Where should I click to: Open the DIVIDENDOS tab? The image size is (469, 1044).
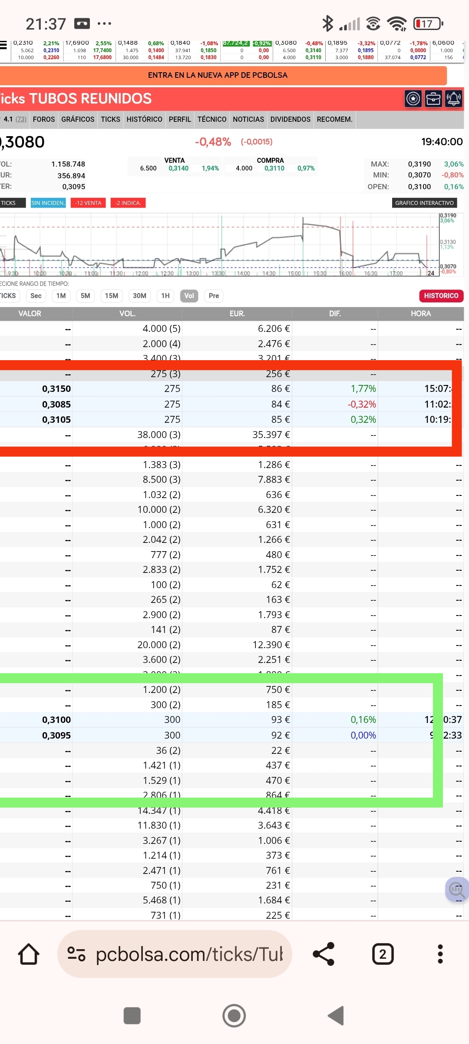[x=290, y=119]
